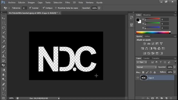Open the Properties panel icon

tap(132, 24)
